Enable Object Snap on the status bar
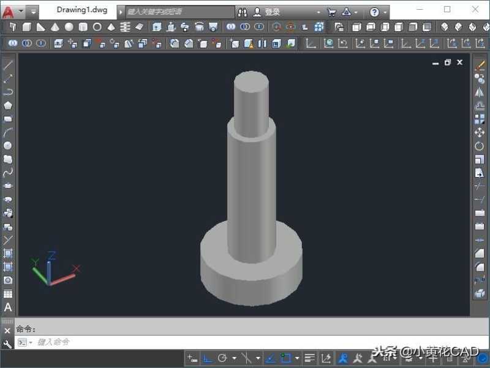This screenshot has height=368, width=490. pyautogui.click(x=284, y=358)
